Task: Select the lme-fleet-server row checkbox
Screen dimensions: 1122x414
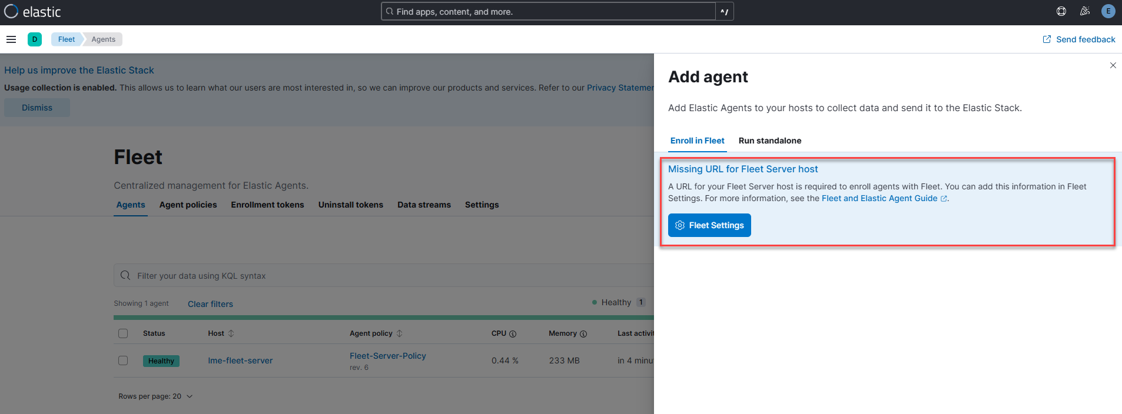Action: (x=123, y=360)
